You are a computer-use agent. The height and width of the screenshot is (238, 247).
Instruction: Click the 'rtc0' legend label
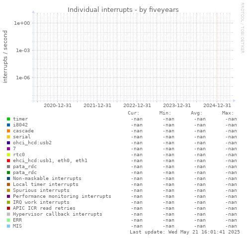19,155
